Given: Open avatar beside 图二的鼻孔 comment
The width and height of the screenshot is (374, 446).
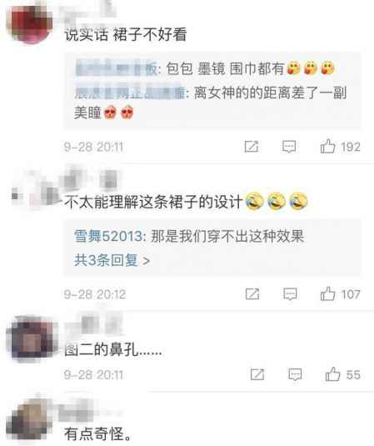Looking at the screenshot, I should pos(32,339).
